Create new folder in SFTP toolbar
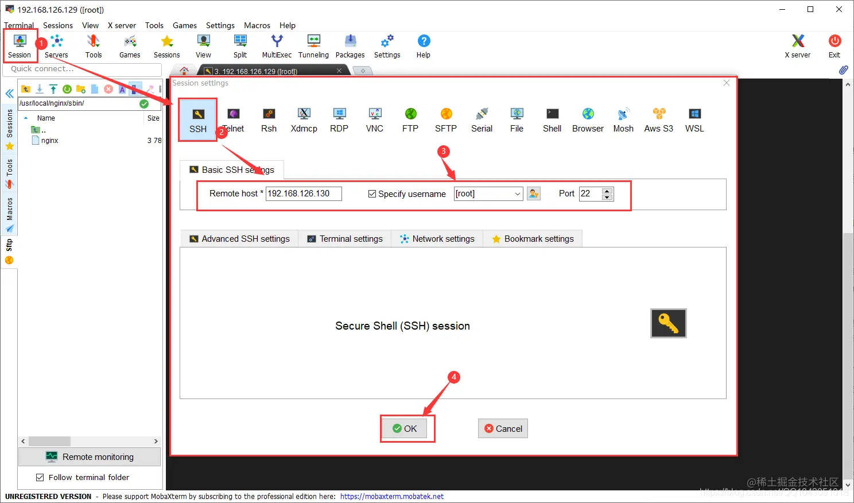Image resolution: width=854 pixels, height=503 pixels. click(81, 89)
